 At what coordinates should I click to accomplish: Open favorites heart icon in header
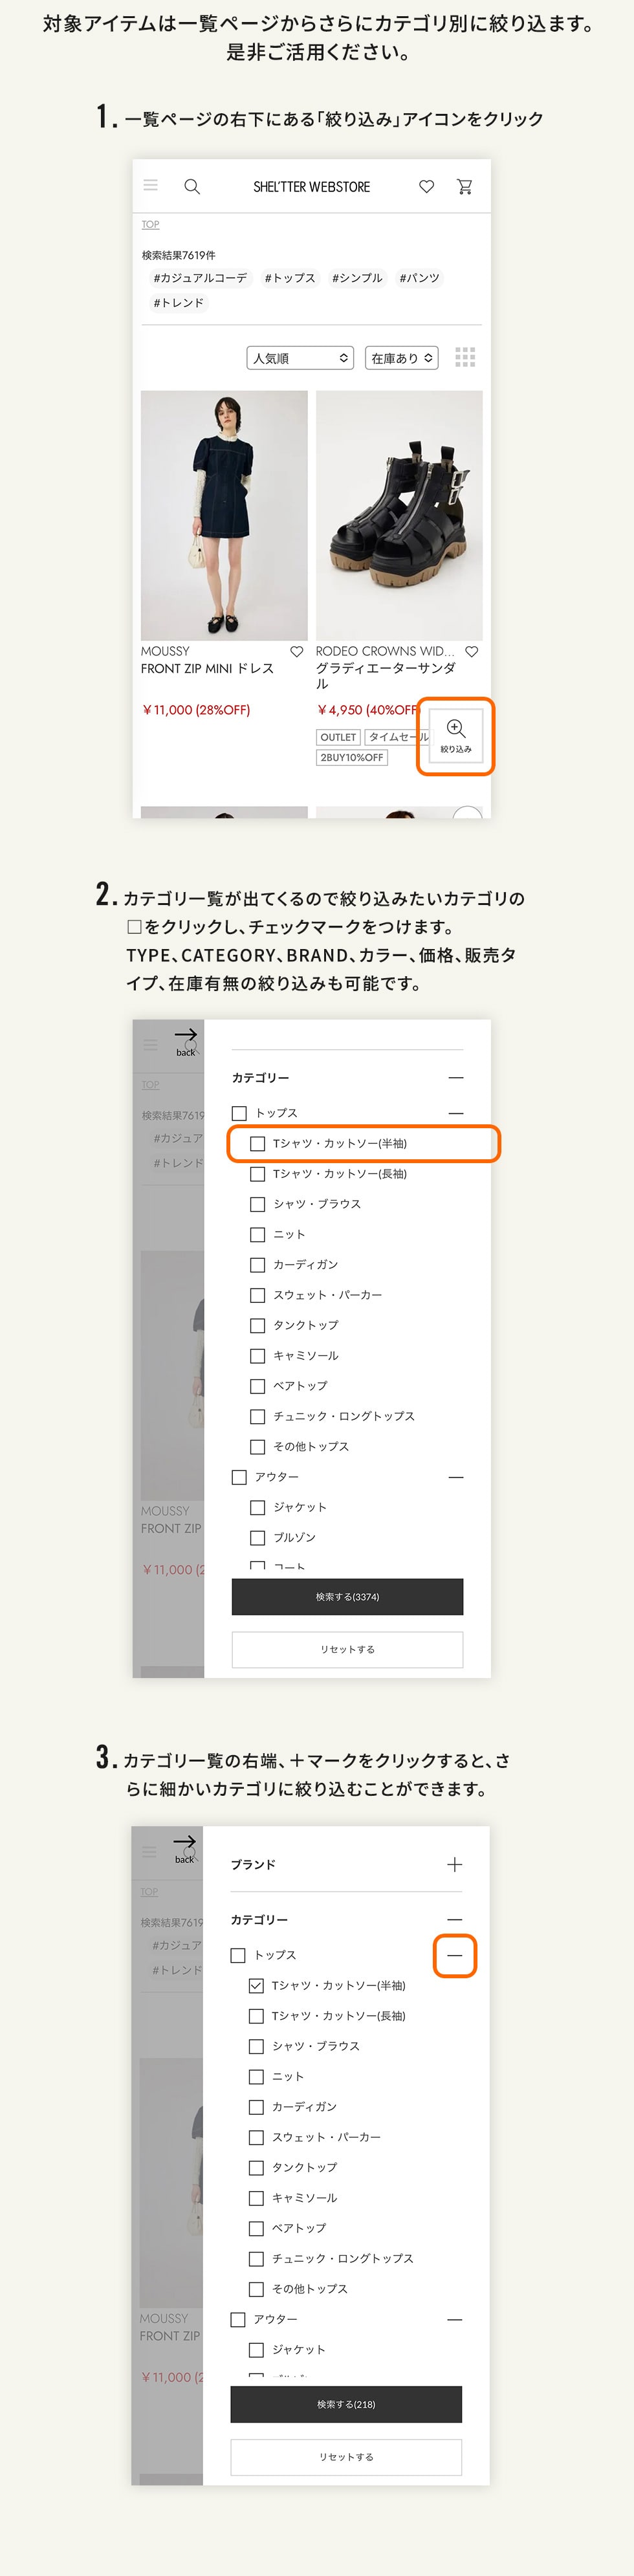pos(426,186)
